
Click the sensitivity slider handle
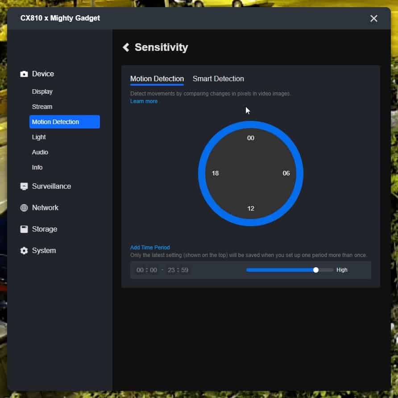[x=316, y=270]
